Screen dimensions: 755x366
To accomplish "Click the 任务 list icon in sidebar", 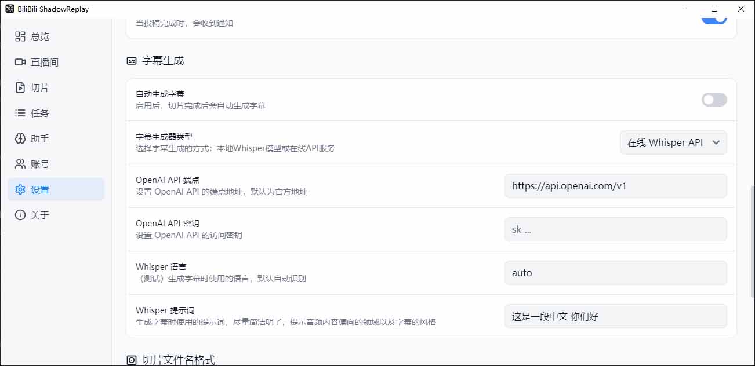I will 20,113.
